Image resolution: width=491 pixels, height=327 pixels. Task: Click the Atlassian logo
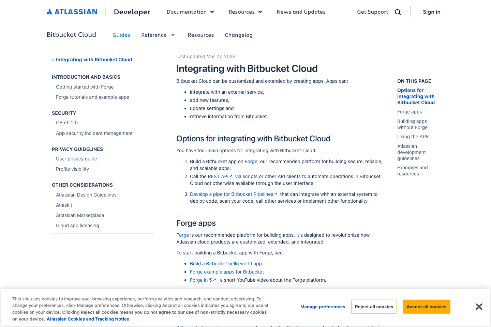(x=72, y=11)
